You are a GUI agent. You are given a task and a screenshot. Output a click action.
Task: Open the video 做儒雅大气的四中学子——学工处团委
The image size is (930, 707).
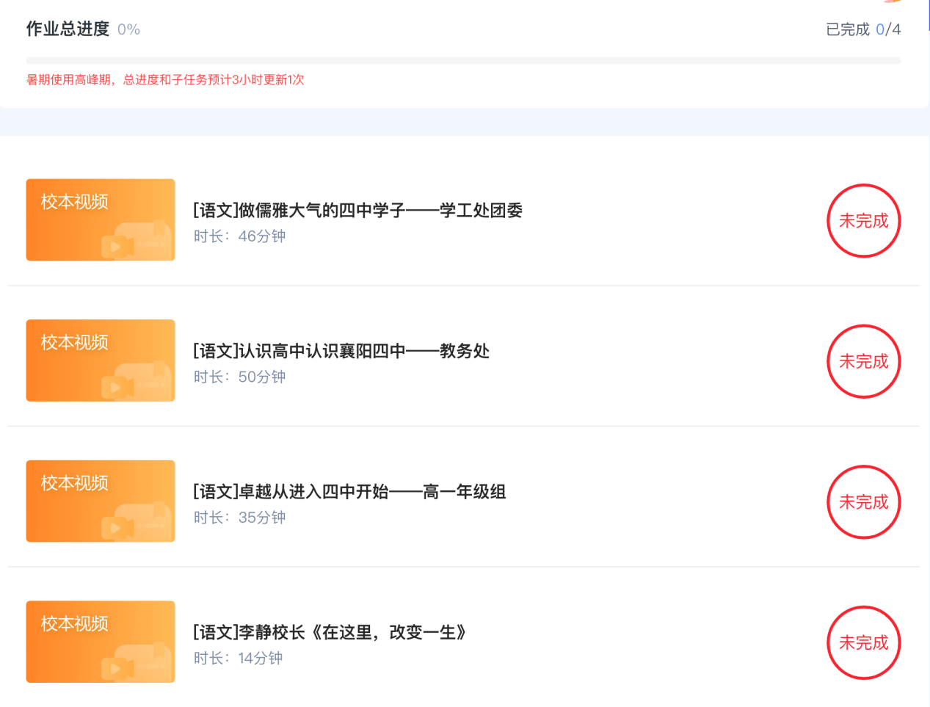point(357,210)
